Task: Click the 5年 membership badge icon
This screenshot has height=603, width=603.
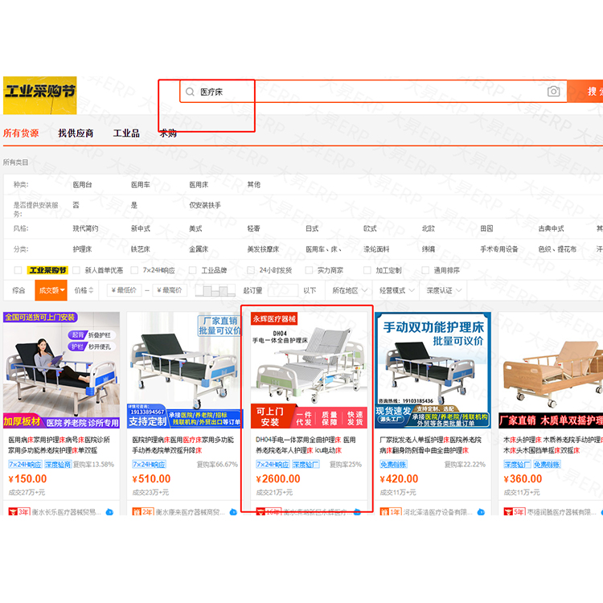Action: point(515,512)
